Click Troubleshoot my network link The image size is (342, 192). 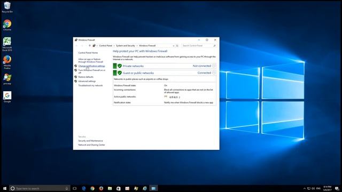click(x=90, y=85)
